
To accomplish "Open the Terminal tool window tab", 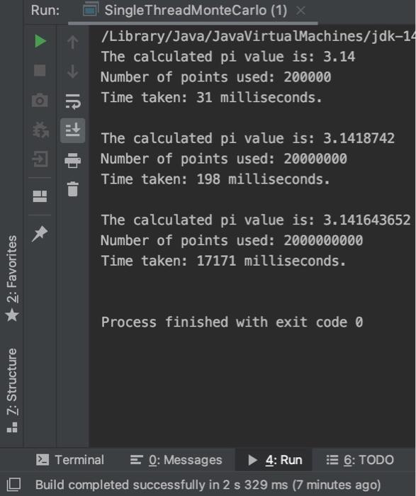I will coord(70,460).
